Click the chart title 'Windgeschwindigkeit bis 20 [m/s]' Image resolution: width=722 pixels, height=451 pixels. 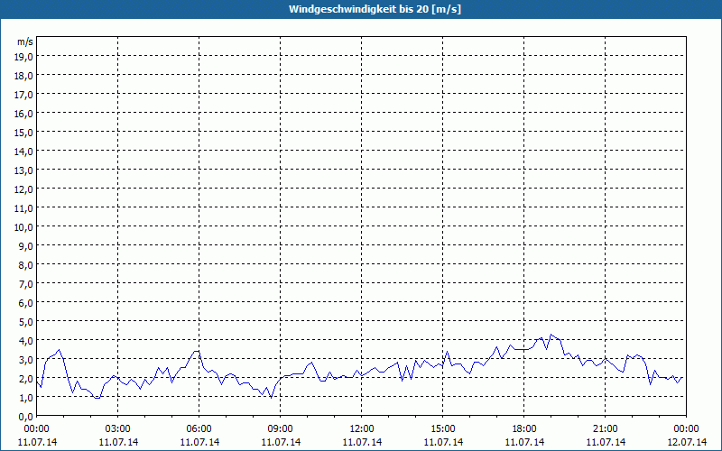pos(375,9)
